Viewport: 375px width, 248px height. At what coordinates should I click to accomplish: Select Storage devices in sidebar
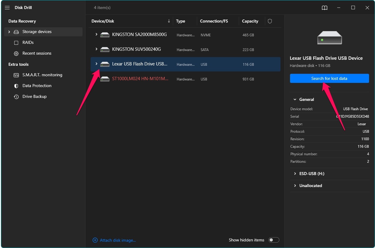[43, 32]
